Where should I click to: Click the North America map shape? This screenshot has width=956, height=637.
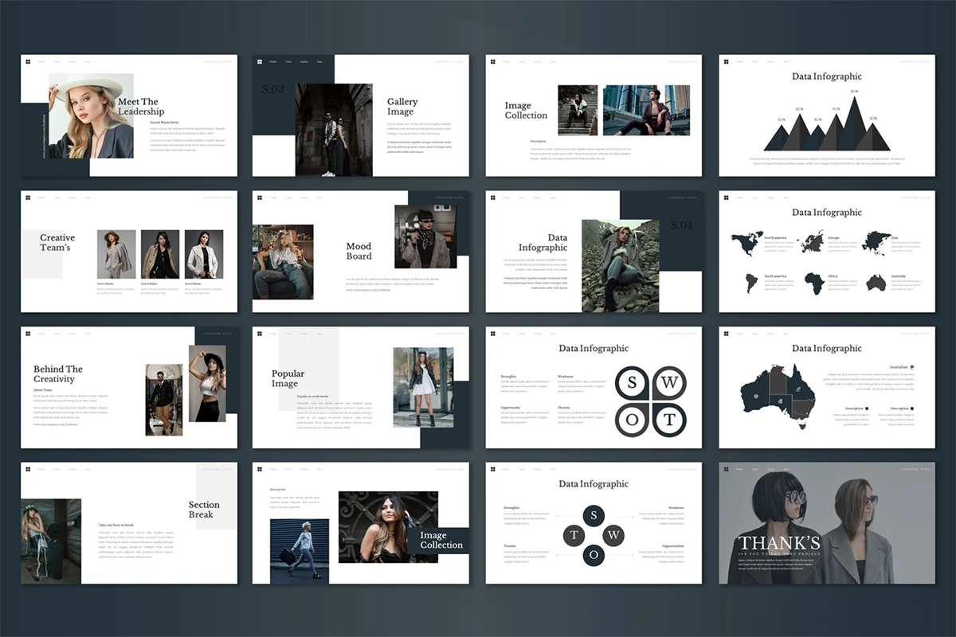click(746, 243)
